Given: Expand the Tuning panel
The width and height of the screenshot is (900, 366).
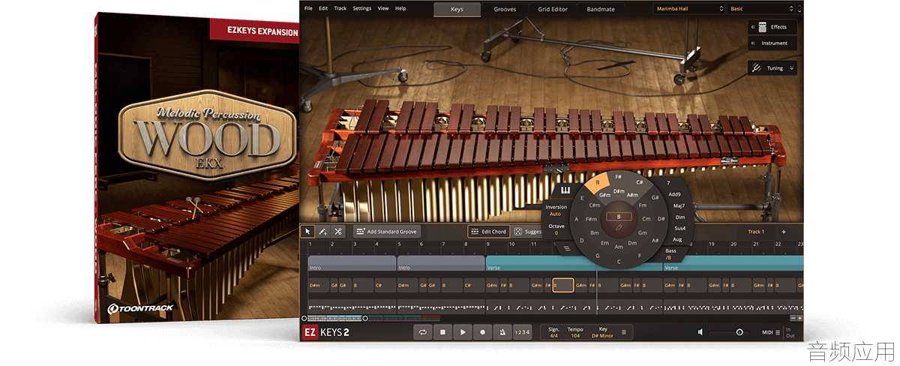Looking at the screenshot, I should pos(772,68).
